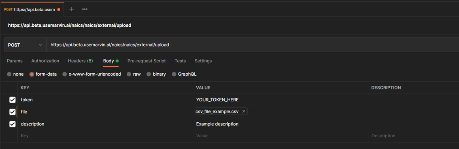Edit the YOUR_TOKEN_HERE value cell
Viewport: 459px width, 149px height.
pyautogui.click(x=280, y=100)
